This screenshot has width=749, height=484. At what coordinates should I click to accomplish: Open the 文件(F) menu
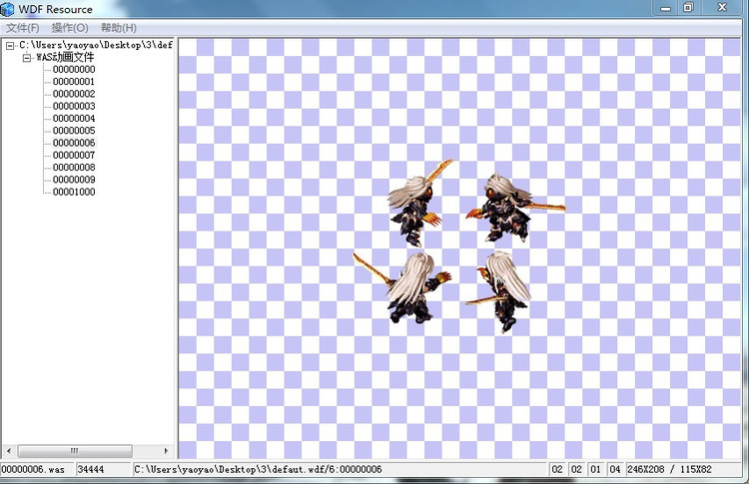[x=22, y=28]
